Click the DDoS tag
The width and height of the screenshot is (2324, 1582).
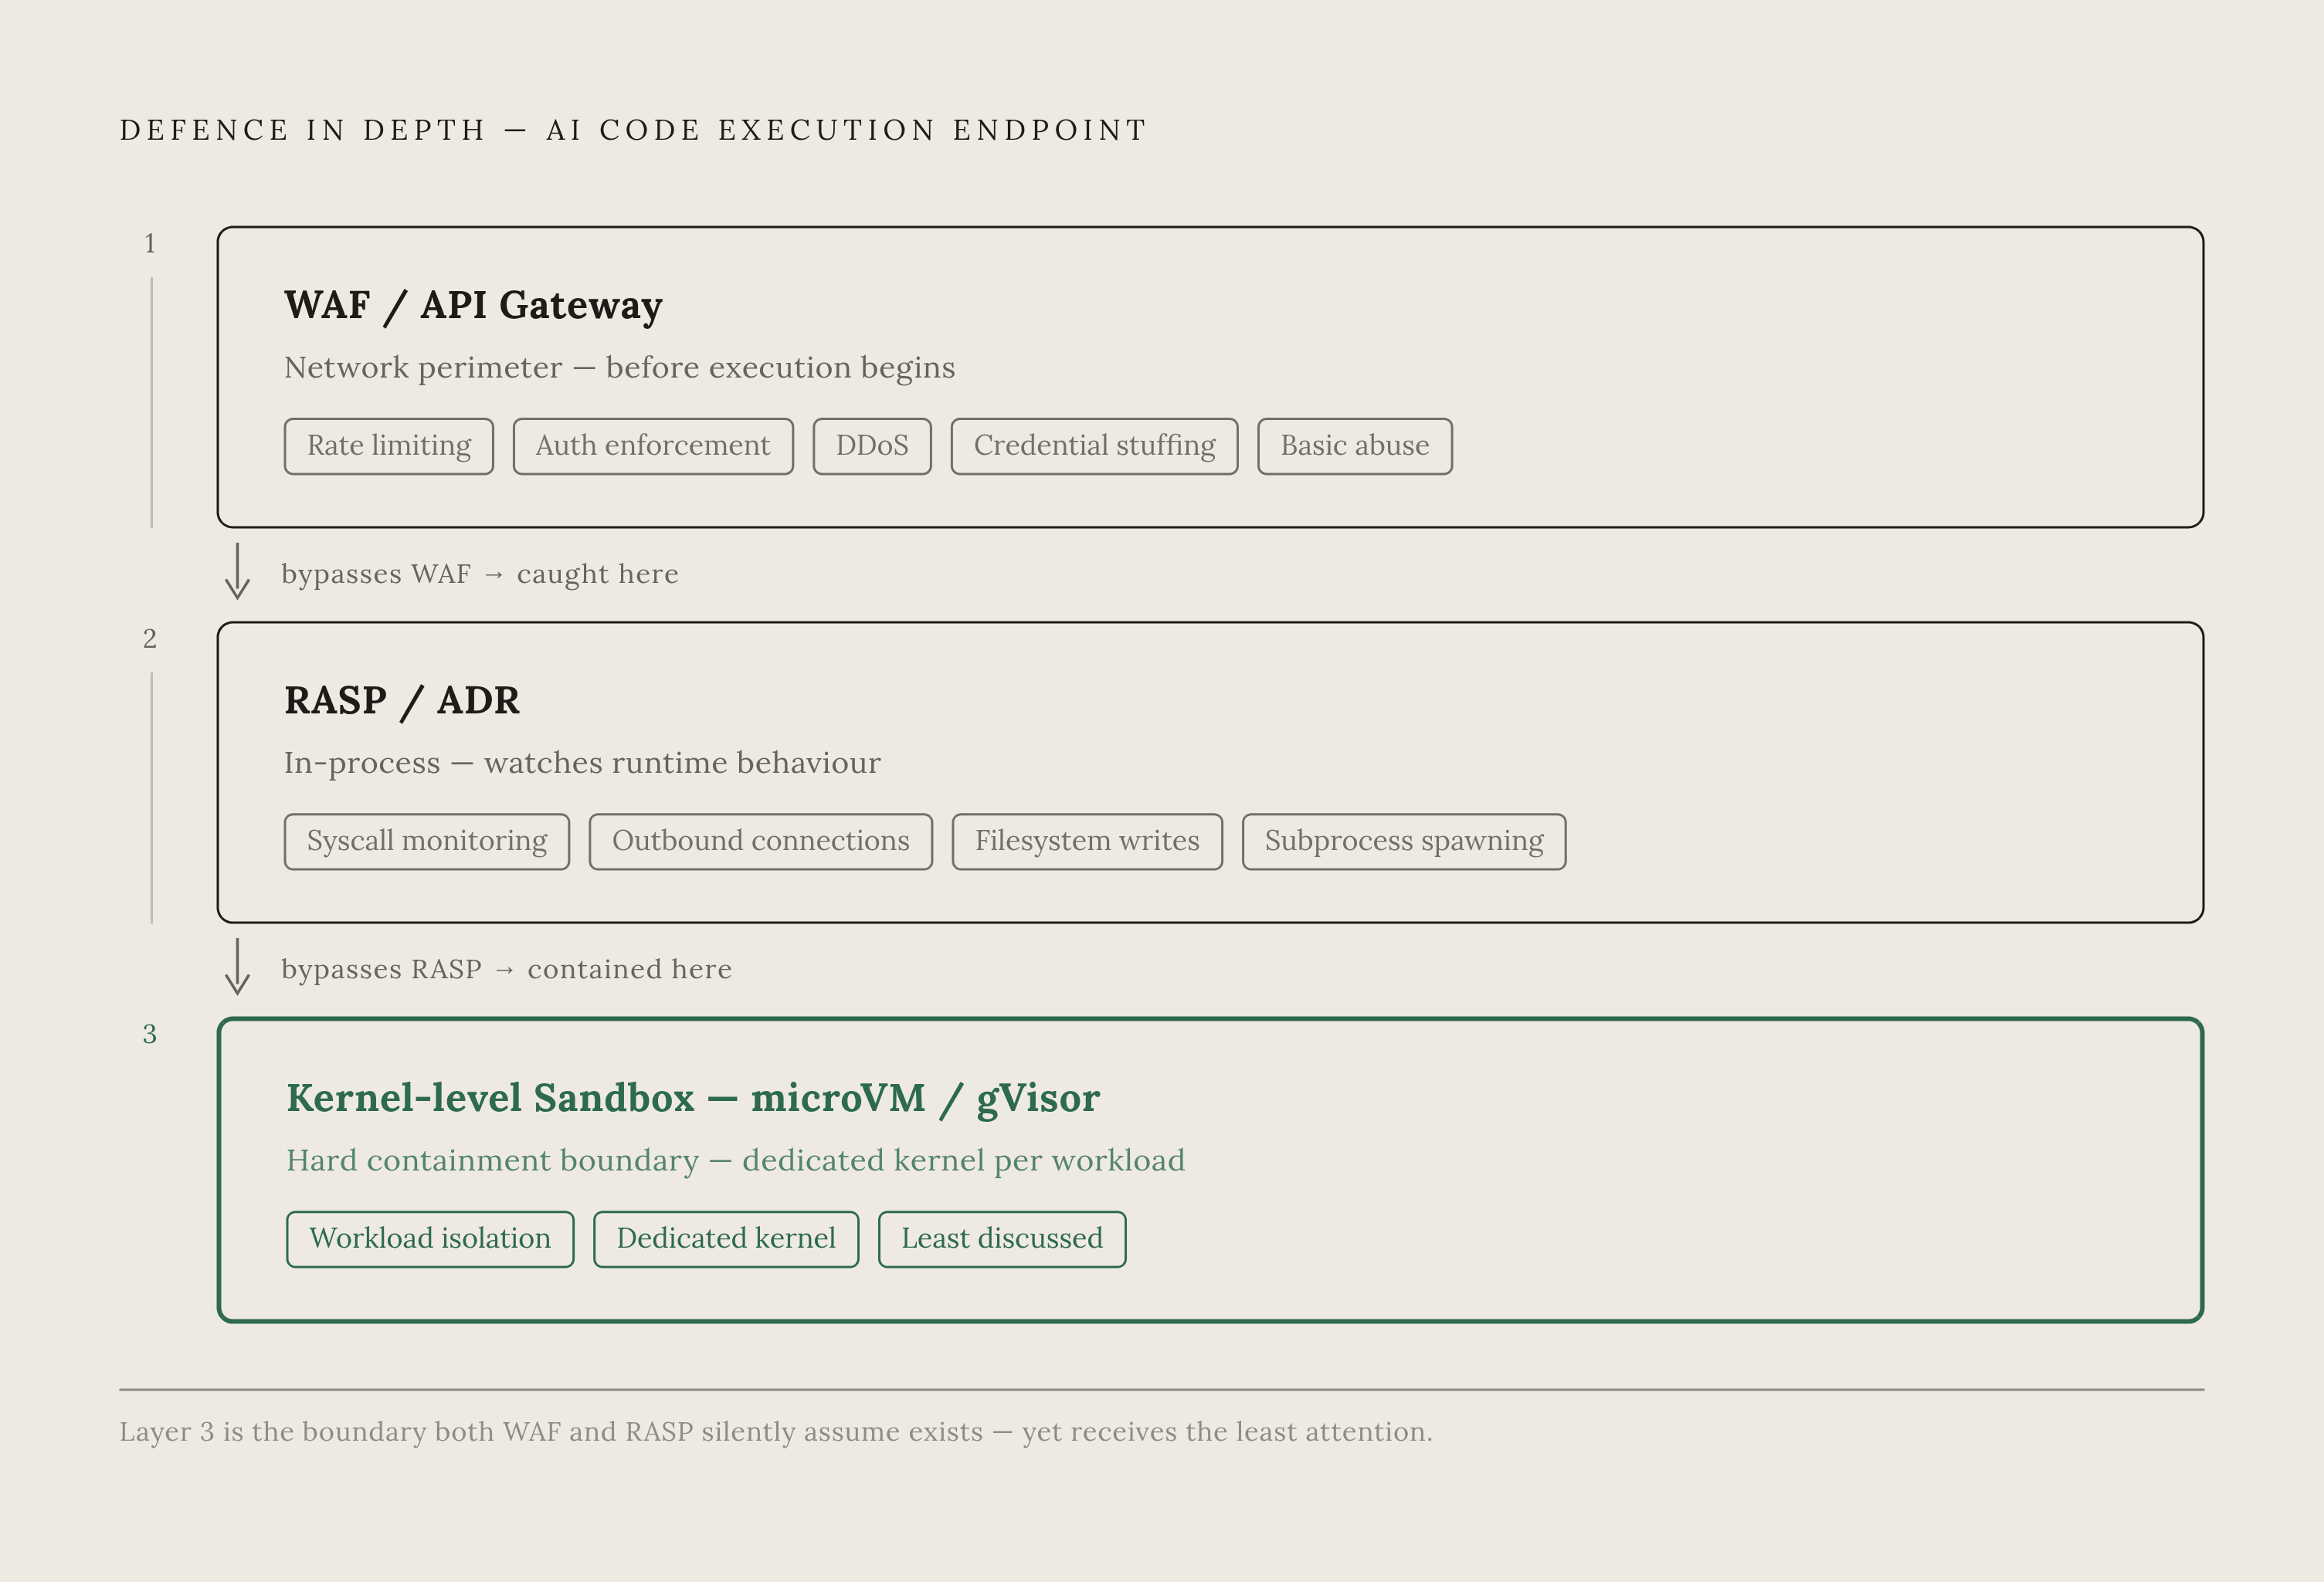click(x=872, y=445)
